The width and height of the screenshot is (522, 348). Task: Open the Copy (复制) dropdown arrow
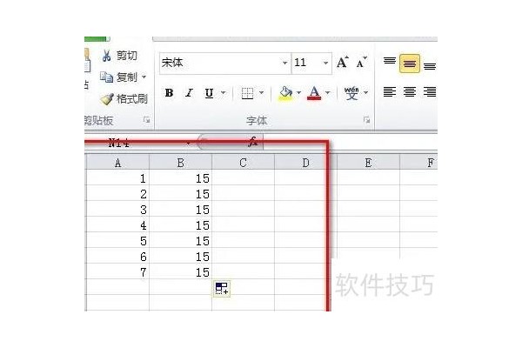click(x=144, y=77)
